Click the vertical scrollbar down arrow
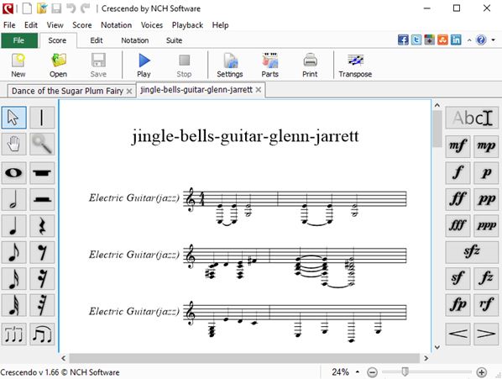The image size is (502, 379). 437,347
